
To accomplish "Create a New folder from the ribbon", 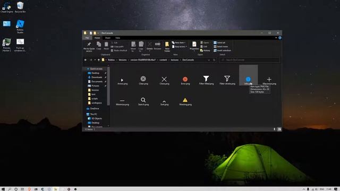I will [167, 47].
